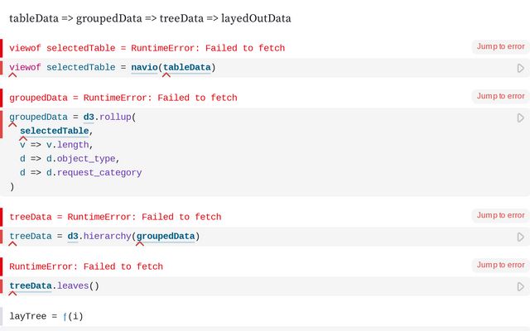The height and width of the screenshot is (331, 530).
Task: Jump to error for viewof selectedTable
Action: (x=500, y=47)
